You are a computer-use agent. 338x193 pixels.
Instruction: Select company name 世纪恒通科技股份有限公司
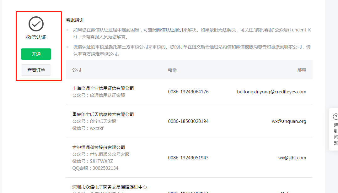[99, 147]
